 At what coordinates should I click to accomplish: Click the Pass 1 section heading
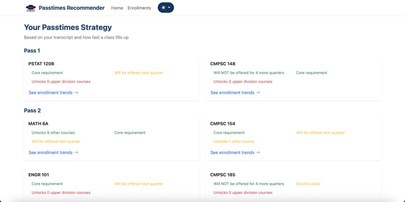click(32, 51)
